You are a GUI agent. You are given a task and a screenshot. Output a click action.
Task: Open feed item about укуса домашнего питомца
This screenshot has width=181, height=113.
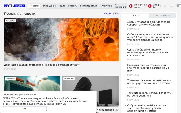point(149,82)
